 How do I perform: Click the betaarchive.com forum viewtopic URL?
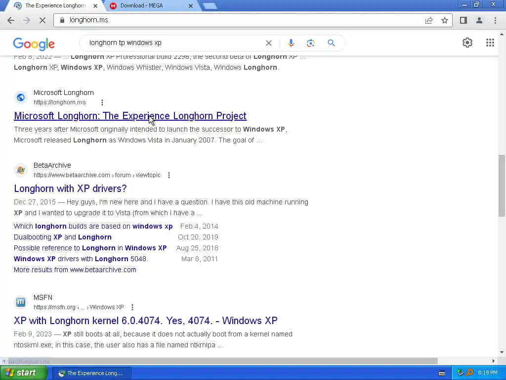tap(97, 175)
